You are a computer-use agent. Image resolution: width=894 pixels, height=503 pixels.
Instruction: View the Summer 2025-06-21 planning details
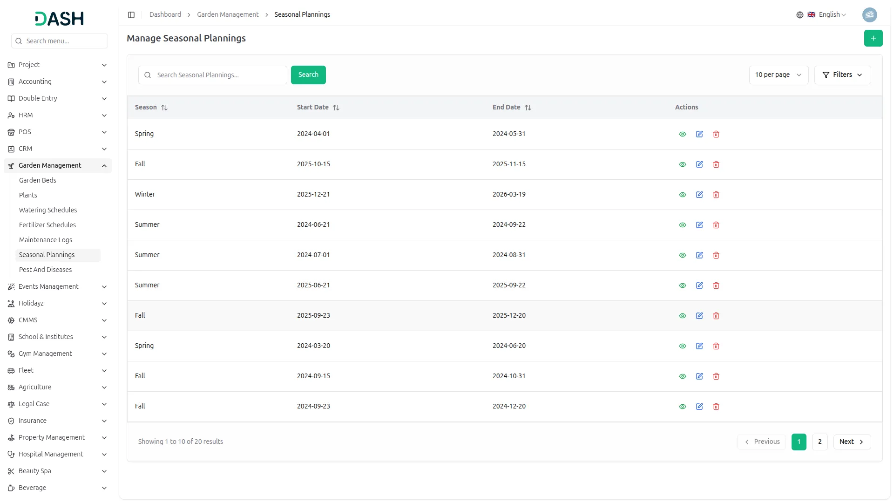tap(682, 285)
